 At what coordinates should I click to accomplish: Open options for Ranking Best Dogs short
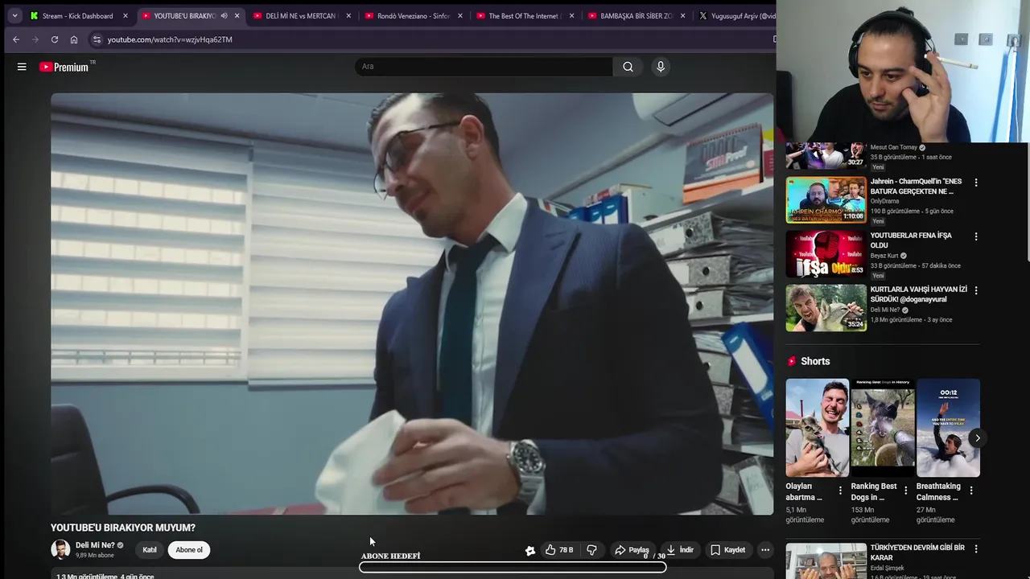point(905,490)
